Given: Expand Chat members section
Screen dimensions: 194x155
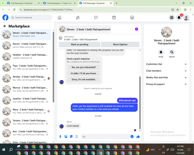Looking at the screenshot, I should coord(166,71).
